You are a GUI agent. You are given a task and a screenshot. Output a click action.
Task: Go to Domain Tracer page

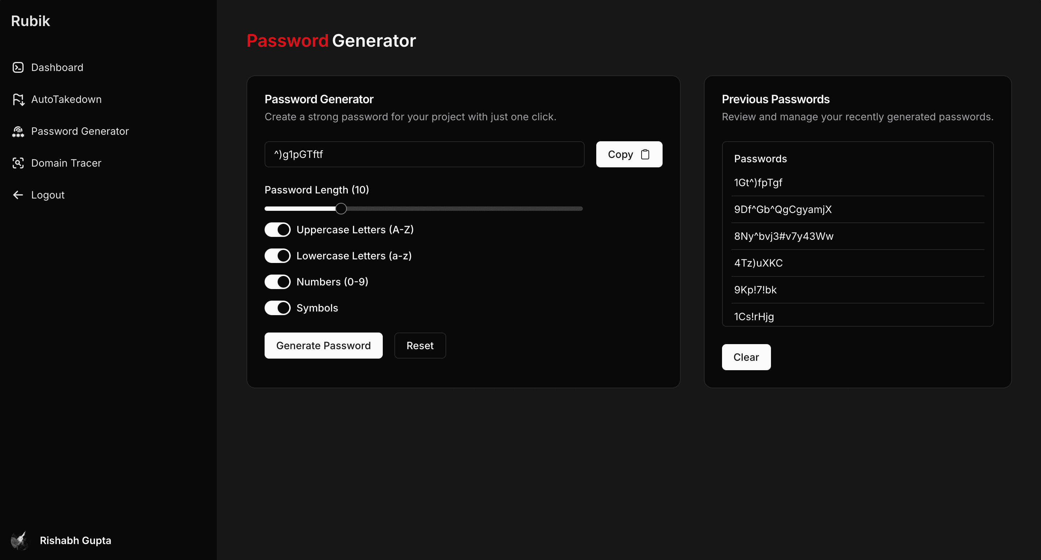tap(66, 163)
